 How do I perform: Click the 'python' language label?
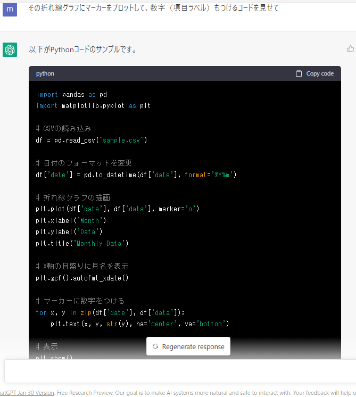click(45, 73)
